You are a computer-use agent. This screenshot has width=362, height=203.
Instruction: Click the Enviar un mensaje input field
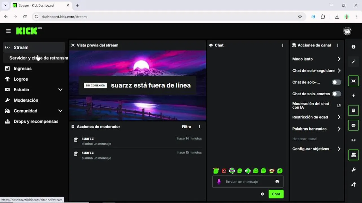coord(248,182)
